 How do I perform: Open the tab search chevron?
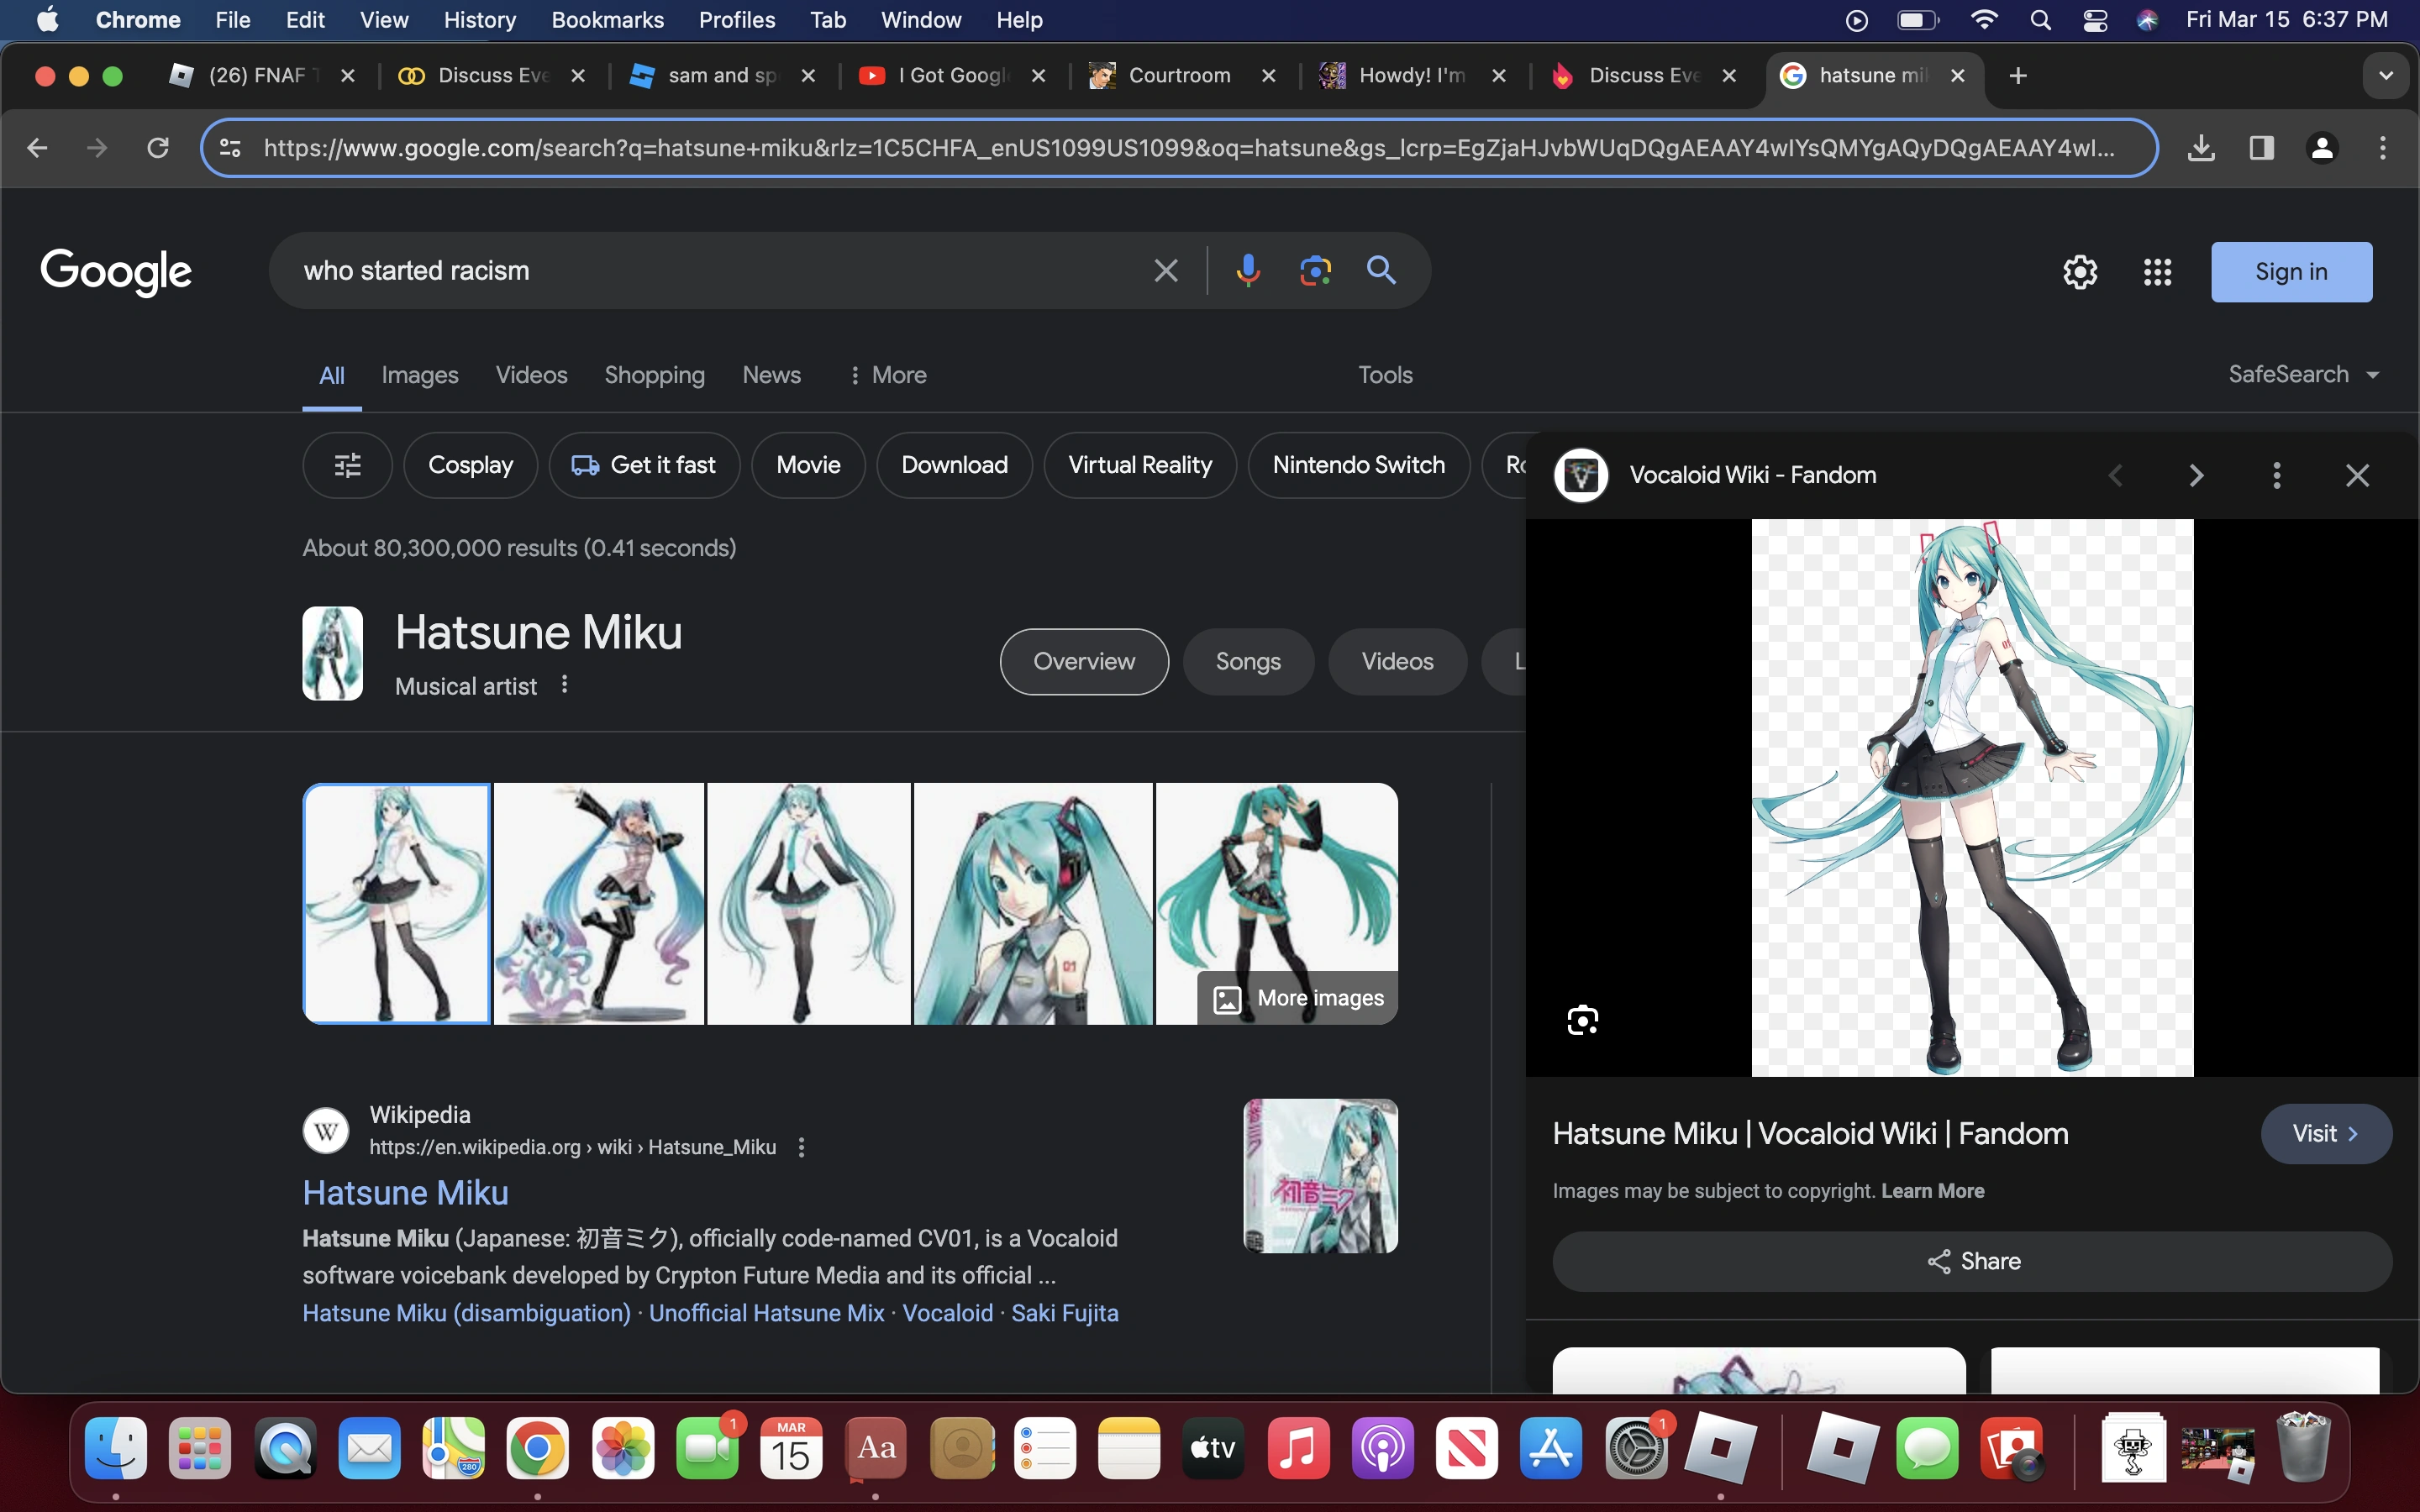click(2385, 75)
